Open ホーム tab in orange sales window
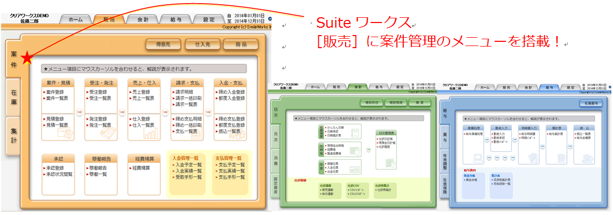Screen dimensions: 613x215 (x=76, y=19)
